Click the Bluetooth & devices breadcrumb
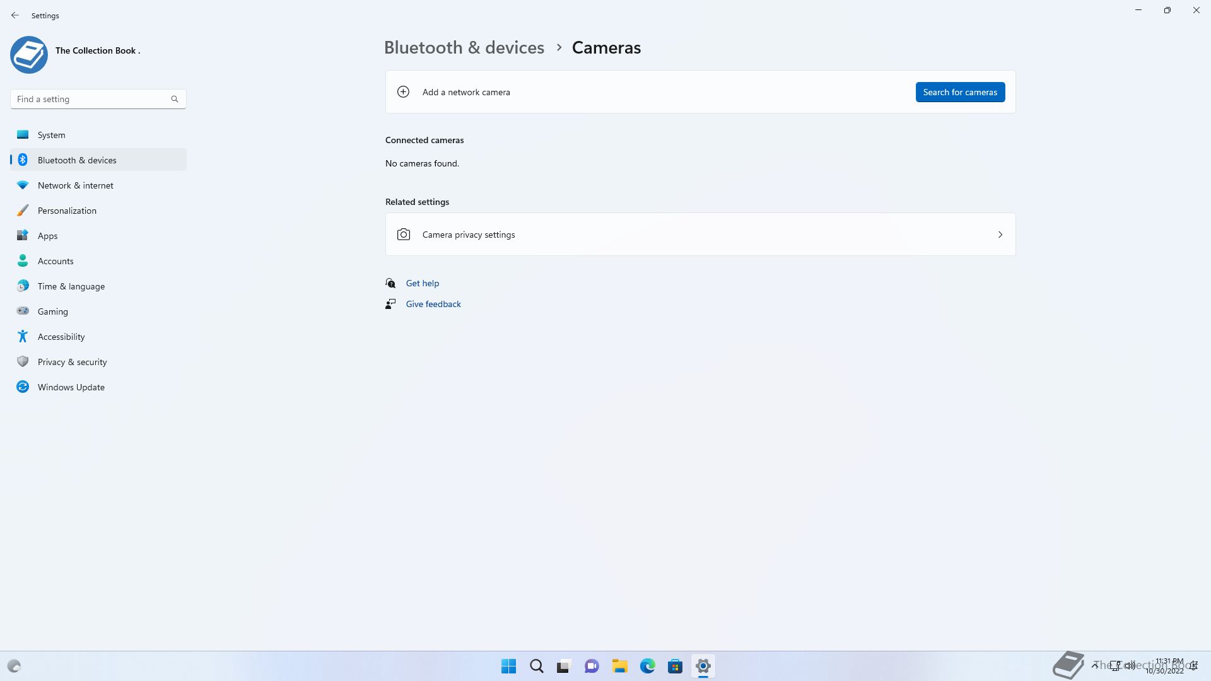The width and height of the screenshot is (1211, 681). click(x=464, y=48)
